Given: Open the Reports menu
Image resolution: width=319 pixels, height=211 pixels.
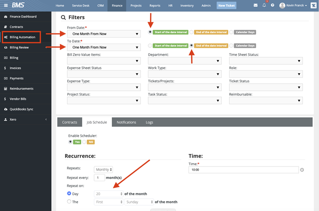Looking at the screenshot, I should point(155,6).
